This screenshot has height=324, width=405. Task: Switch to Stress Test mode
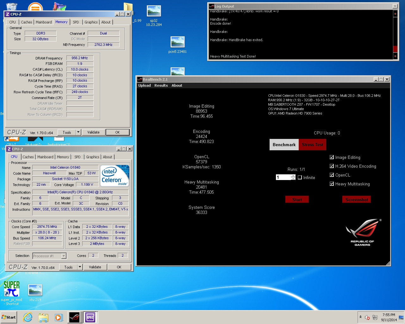coord(312,145)
